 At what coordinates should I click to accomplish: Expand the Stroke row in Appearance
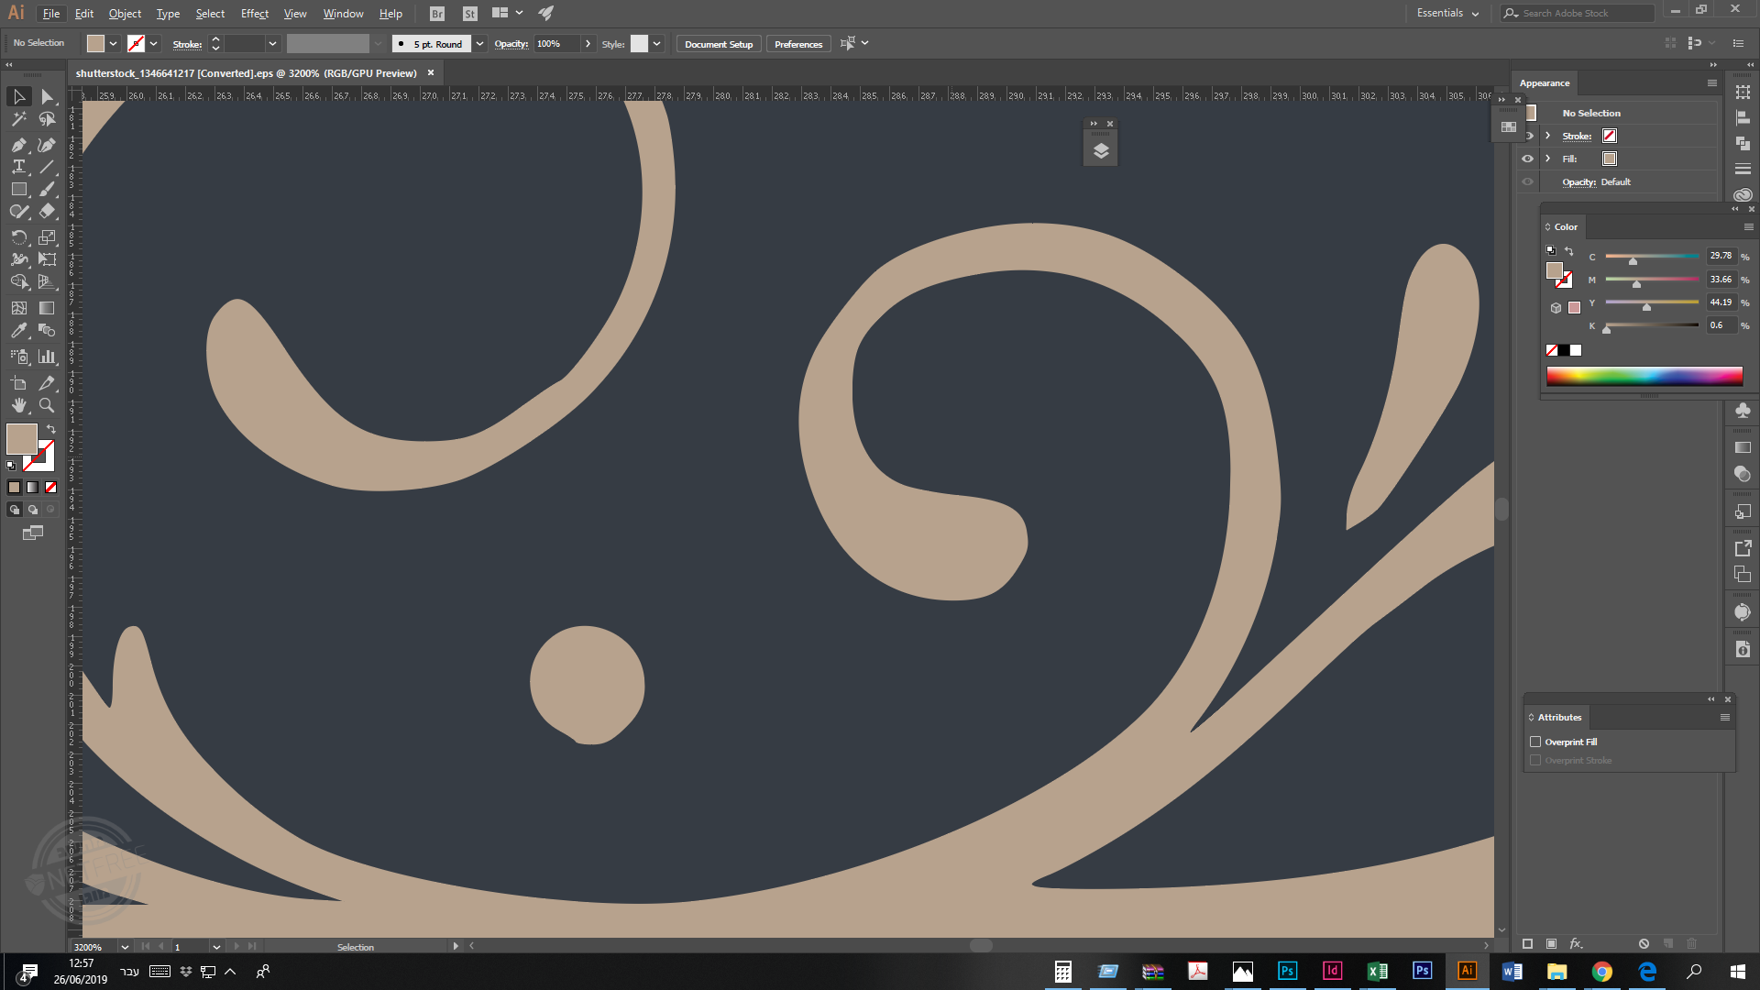[1548, 136]
